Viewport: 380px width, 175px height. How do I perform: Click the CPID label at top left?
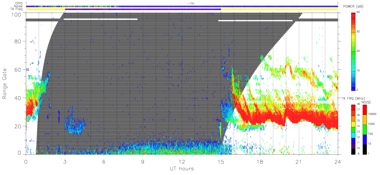pos(19,3)
